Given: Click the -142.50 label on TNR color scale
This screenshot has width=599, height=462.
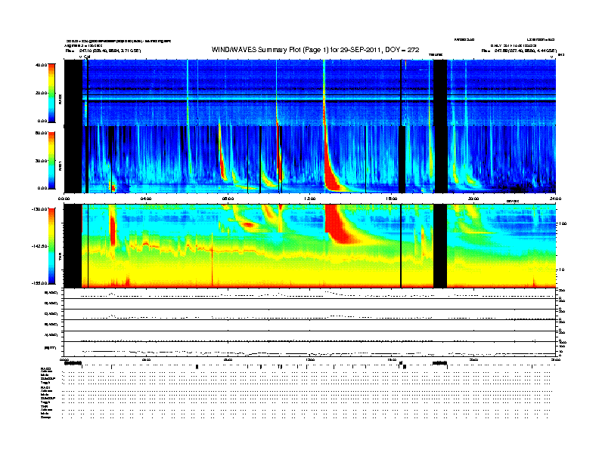Looking at the screenshot, I should (40, 246).
